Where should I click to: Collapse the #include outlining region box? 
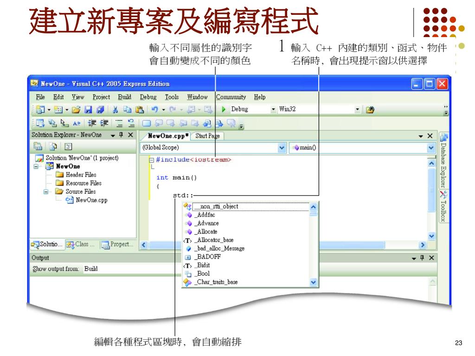pyautogui.click(x=152, y=160)
